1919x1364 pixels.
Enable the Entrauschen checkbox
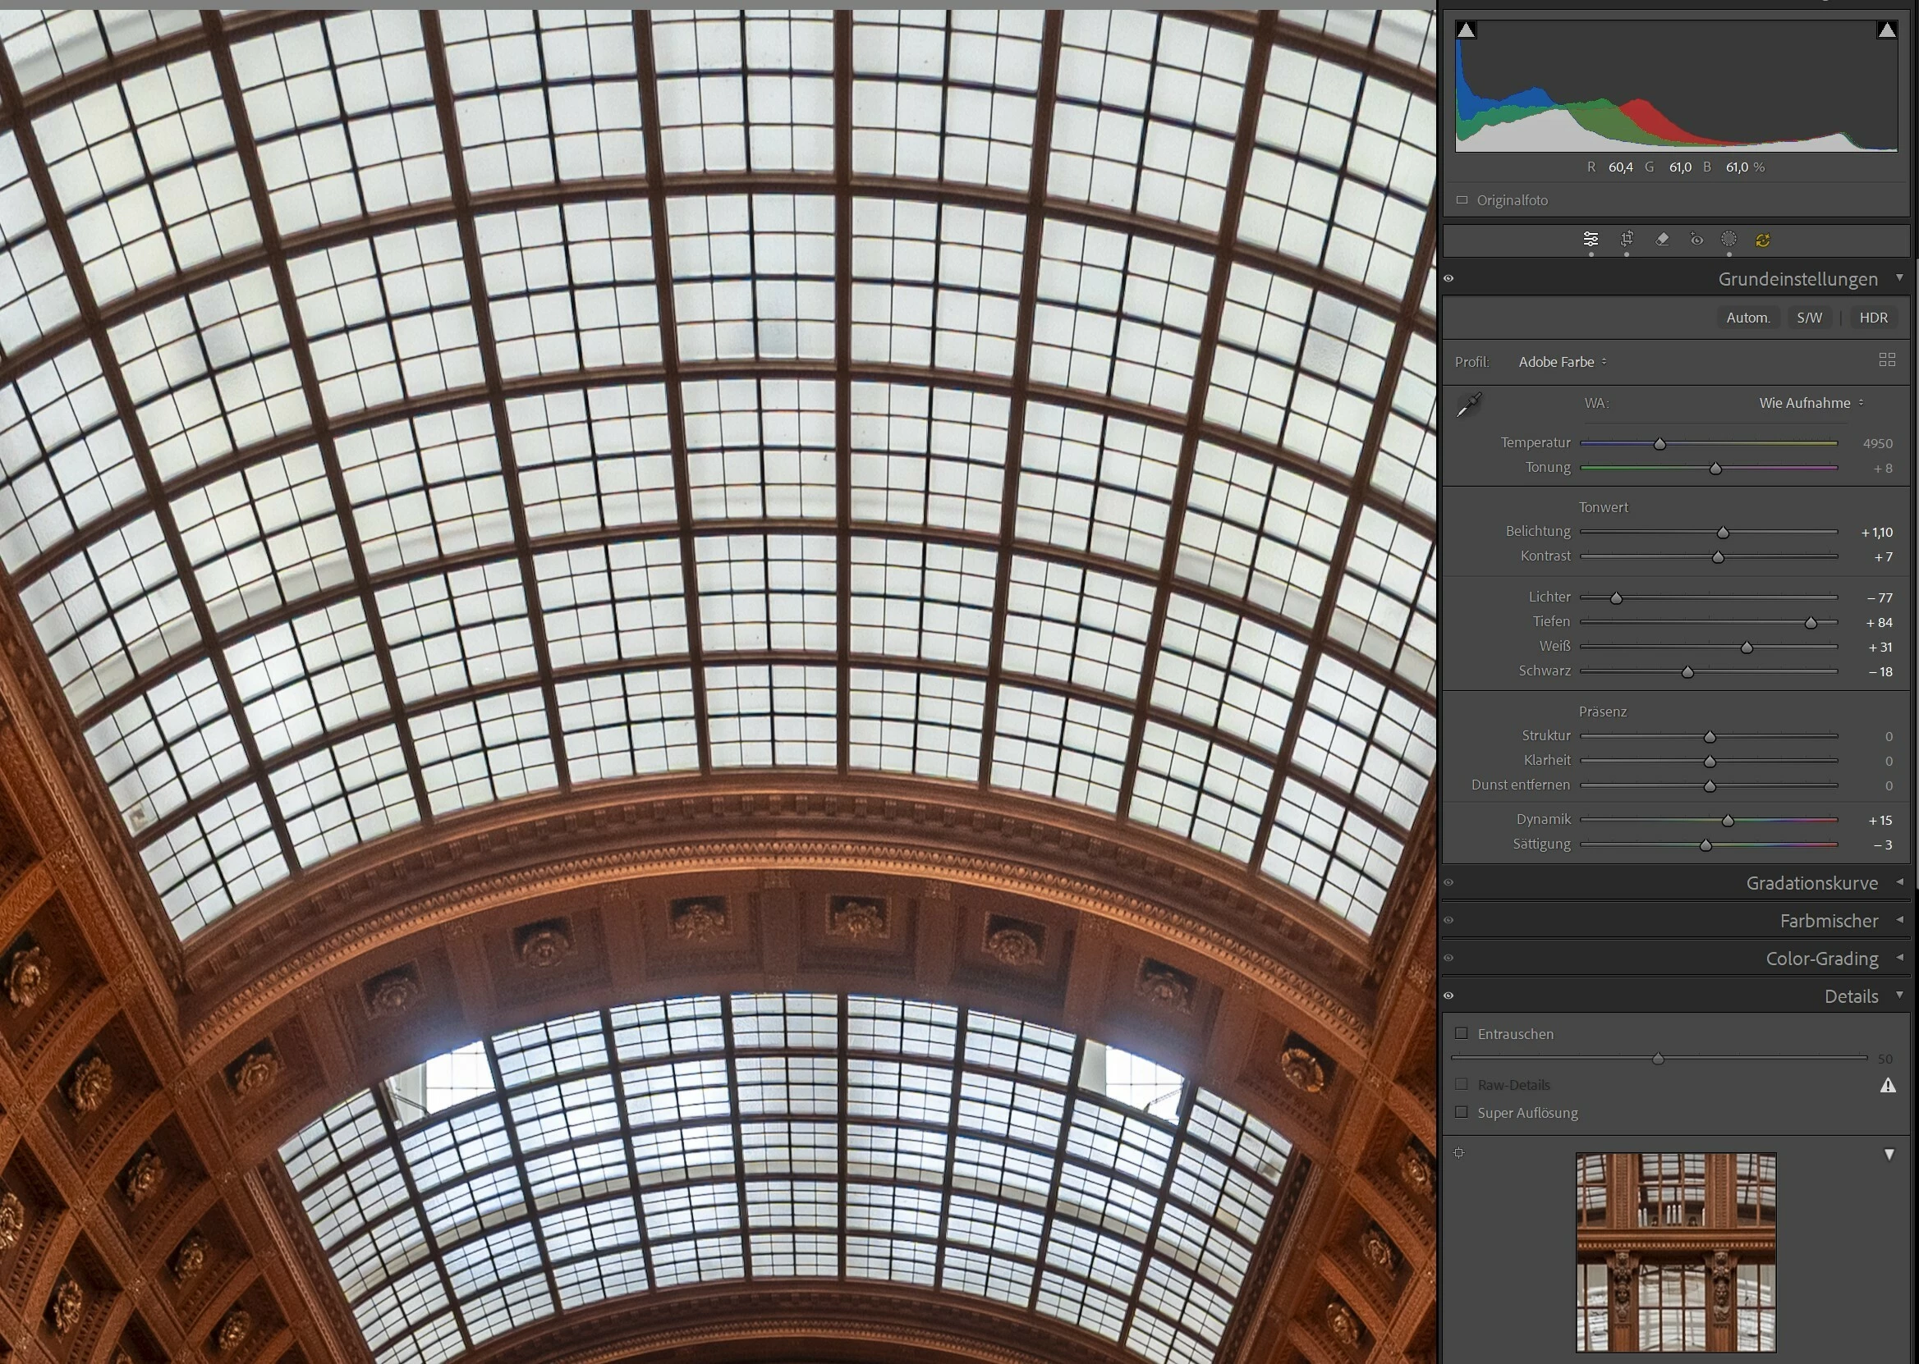[1462, 1034]
